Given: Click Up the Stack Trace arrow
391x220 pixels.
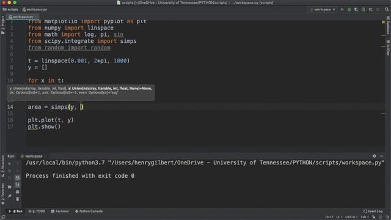Looking at the screenshot, I should tap(18, 164).
